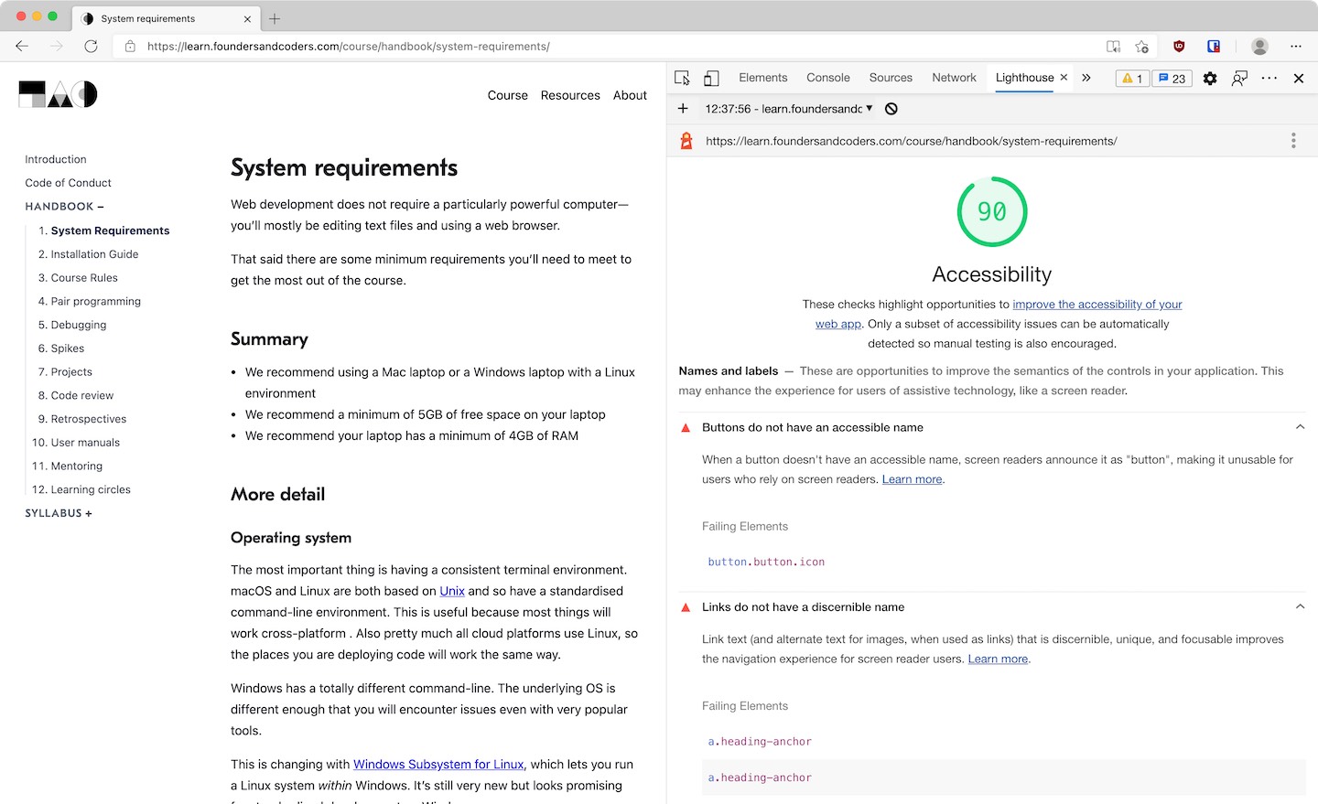Open User manuals in sidebar
The height and width of the screenshot is (804, 1318).
[85, 443]
